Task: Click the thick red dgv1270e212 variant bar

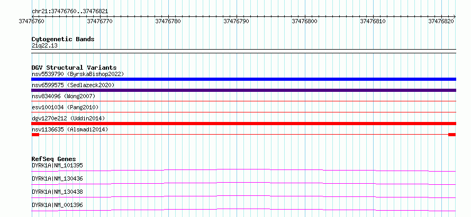Action: pyautogui.click(x=243, y=124)
